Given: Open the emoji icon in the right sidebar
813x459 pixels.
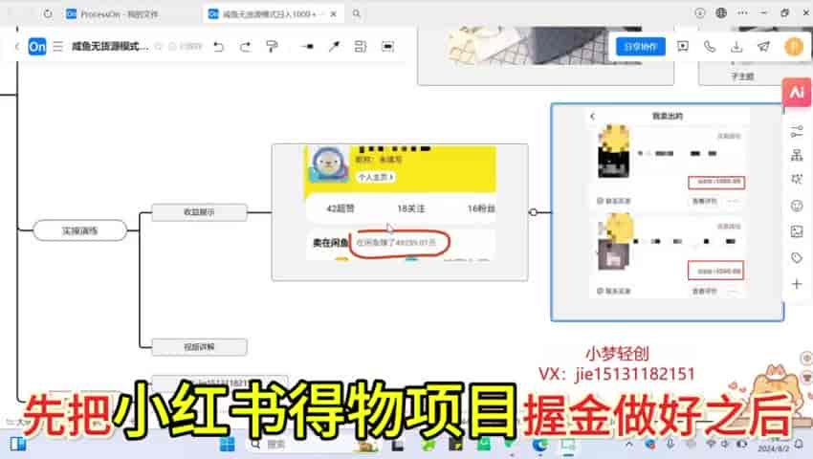Looking at the screenshot, I should (797, 206).
